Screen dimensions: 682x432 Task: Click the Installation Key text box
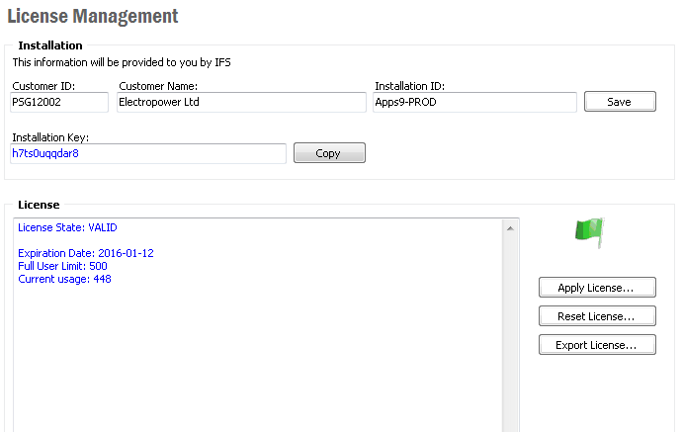(148, 153)
